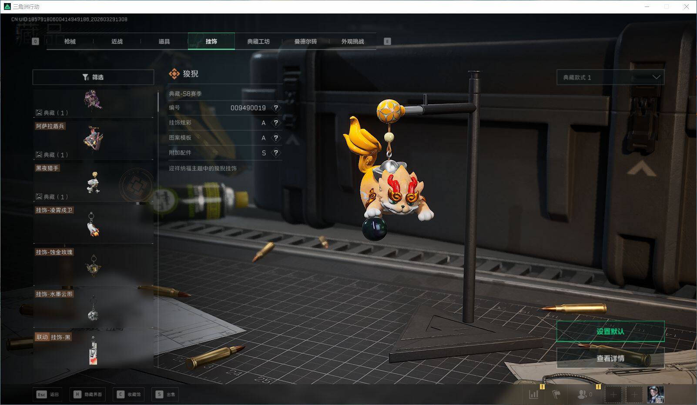The width and height of the screenshot is (697, 405).
Task: Click the serial number 009490019
Action: click(248, 108)
